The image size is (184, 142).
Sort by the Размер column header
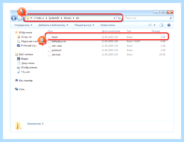156,31
